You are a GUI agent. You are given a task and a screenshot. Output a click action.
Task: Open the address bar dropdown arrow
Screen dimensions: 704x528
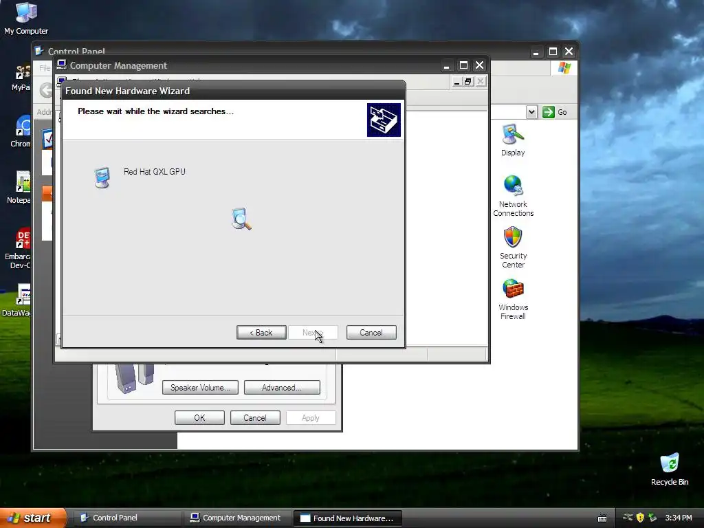click(531, 112)
